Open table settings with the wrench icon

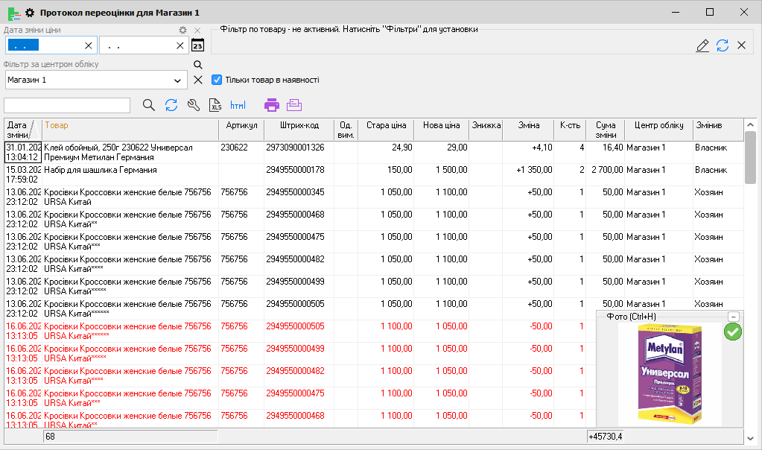(x=194, y=105)
